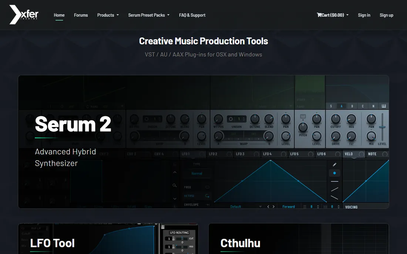The image size is (407, 254).
Task: Open the shopping cart icon
Action: [319, 15]
